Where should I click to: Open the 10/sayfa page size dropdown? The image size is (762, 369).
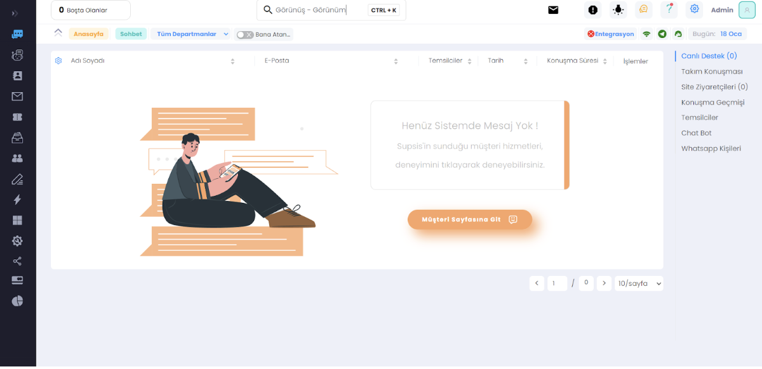coord(639,283)
